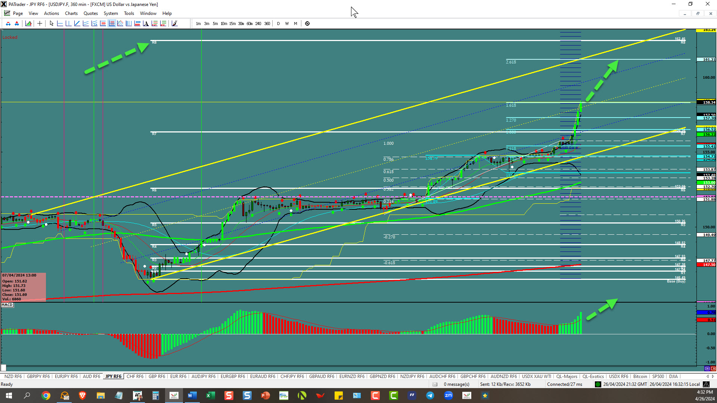This screenshot has height=403, width=717.
Task: Open the Tools menu
Action: pyautogui.click(x=129, y=13)
